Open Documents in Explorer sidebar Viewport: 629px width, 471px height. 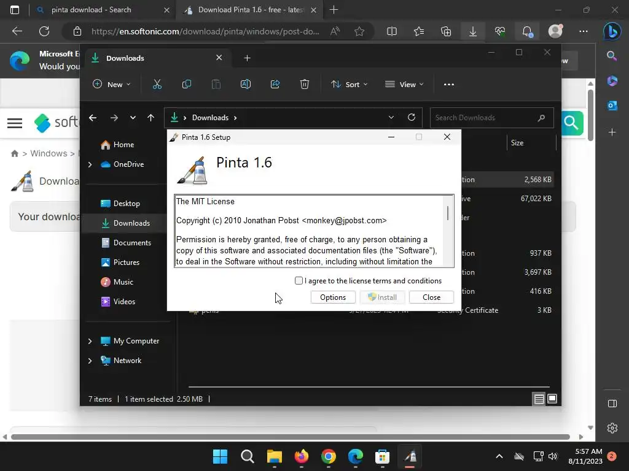(x=132, y=243)
